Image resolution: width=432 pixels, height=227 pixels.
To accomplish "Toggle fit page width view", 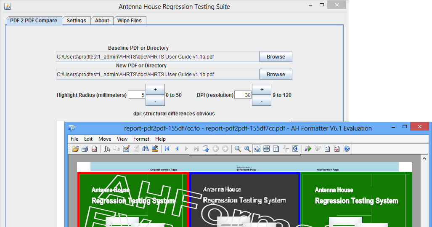I will coord(266,149).
